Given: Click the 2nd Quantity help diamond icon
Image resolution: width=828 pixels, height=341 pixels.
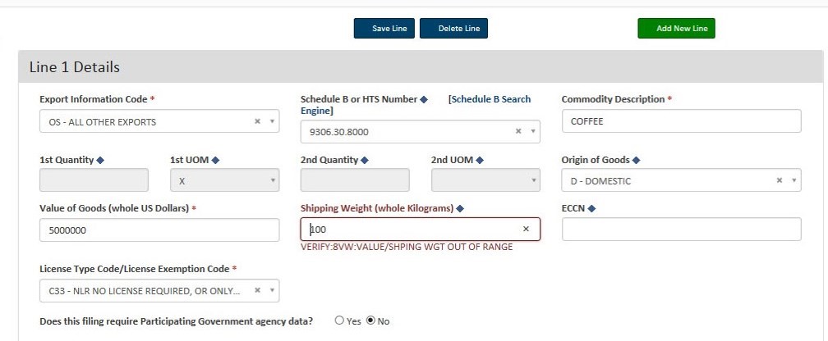Looking at the screenshot, I should [x=365, y=160].
